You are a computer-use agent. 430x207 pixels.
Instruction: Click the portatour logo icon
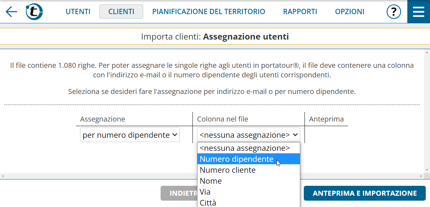[34, 12]
